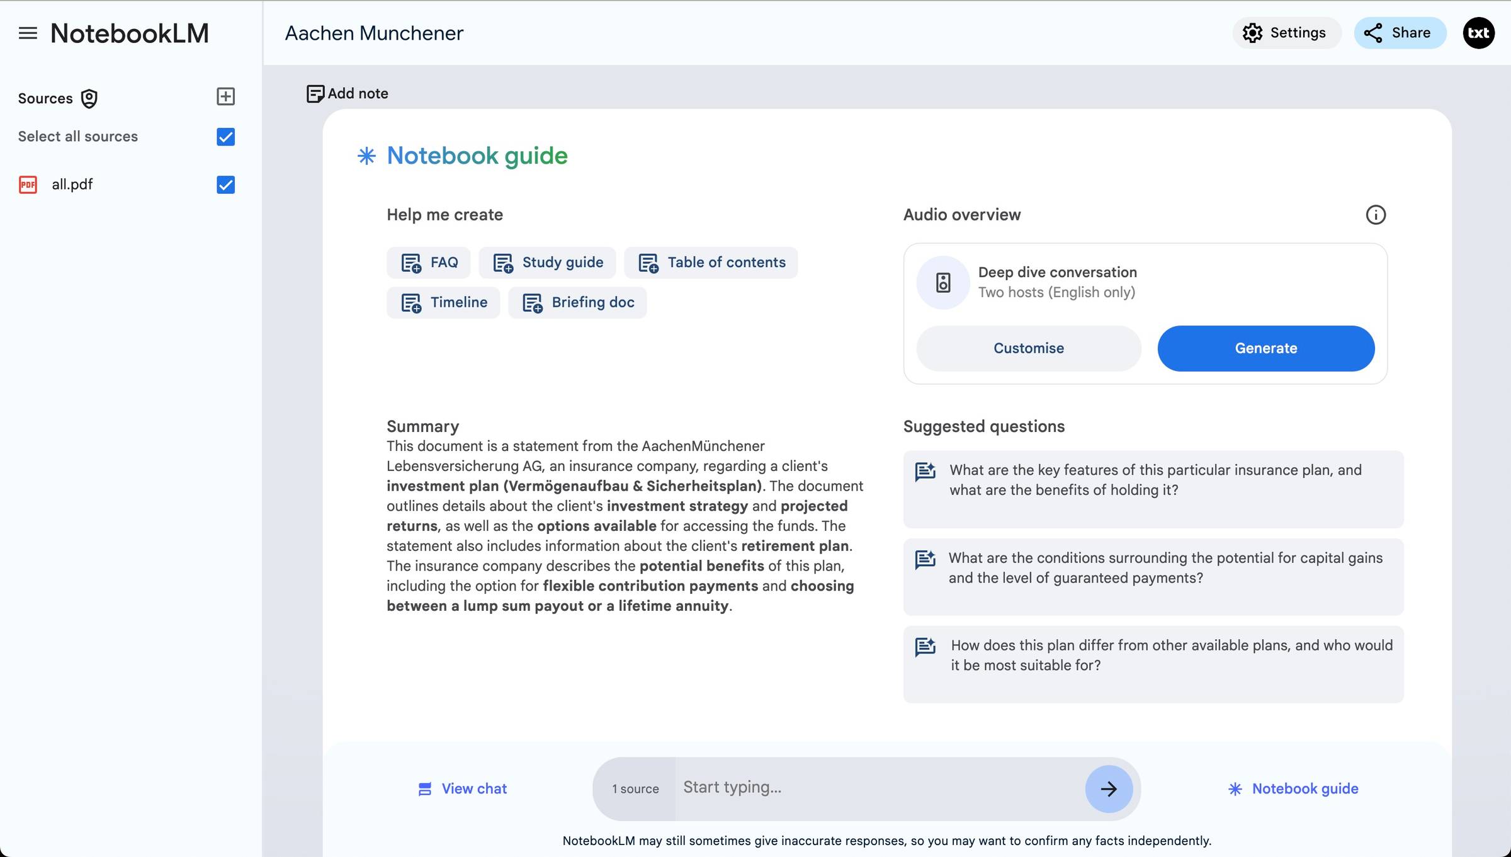1511x857 pixels.
Task: Click the Notebook guide heading asterisk icon
Action: point(366,156)
